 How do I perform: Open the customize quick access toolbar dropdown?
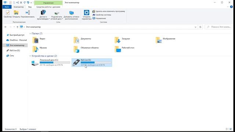(x=31, y=3)
